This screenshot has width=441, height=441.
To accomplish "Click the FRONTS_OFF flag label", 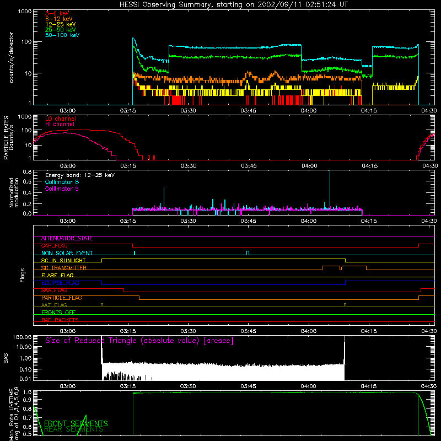I will [58, 313].
